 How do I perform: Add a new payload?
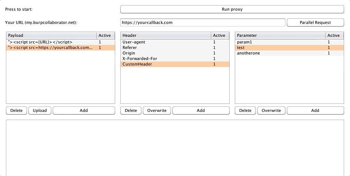point(84,110)
